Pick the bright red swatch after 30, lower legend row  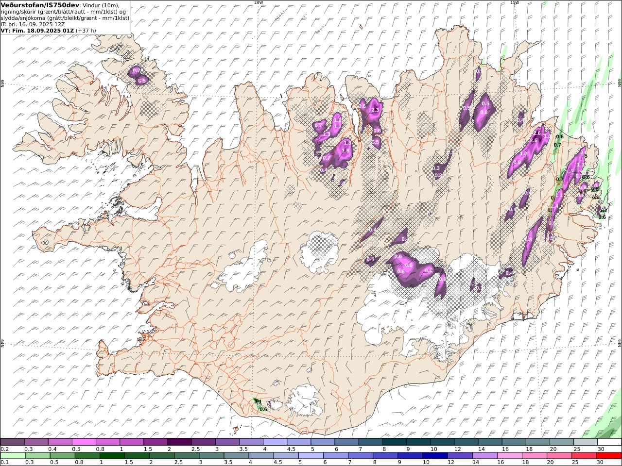[608, 456]
